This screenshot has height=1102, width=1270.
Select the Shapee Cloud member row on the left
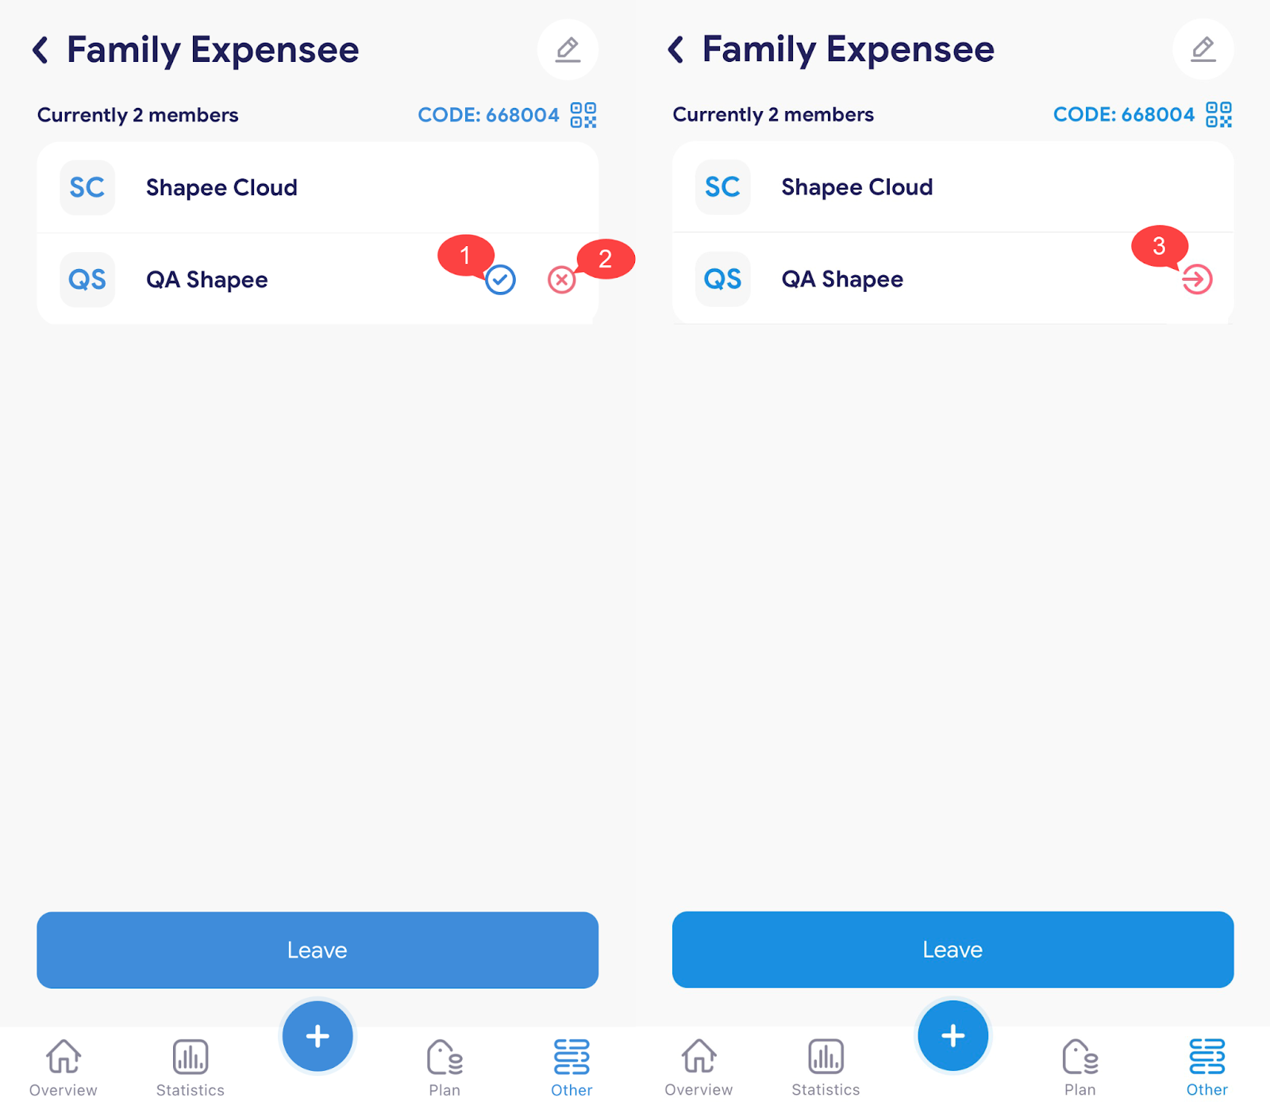317,188
